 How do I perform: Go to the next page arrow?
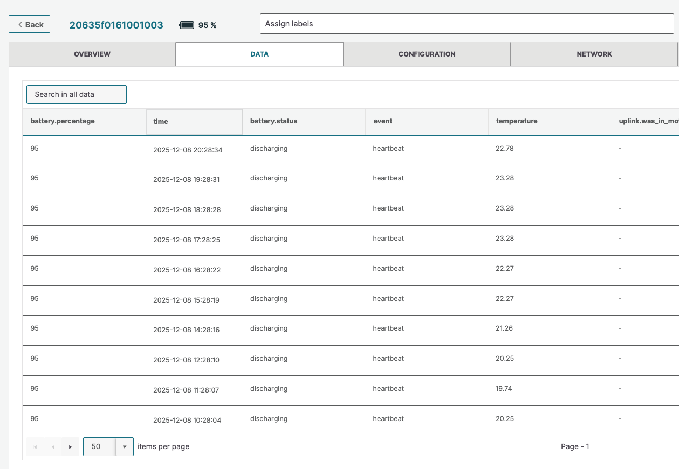(x=70, y=447)
